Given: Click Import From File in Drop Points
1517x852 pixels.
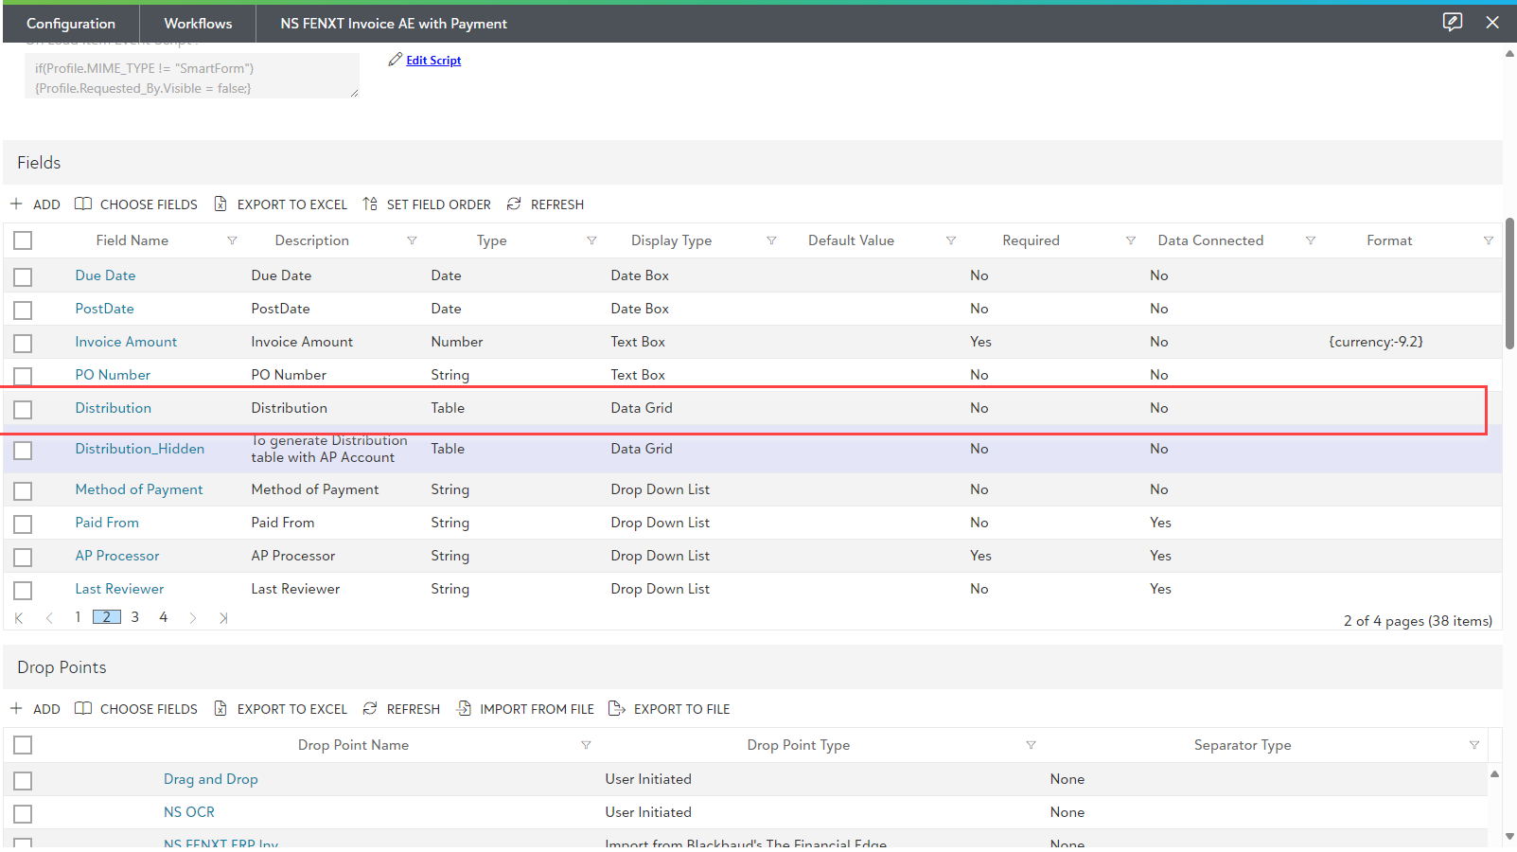Looking at the screenshot, I should pyautogui.click(x=525, y=709).
